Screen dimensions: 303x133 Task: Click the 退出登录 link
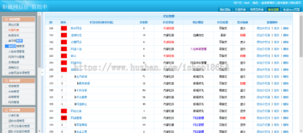[282, 3]
